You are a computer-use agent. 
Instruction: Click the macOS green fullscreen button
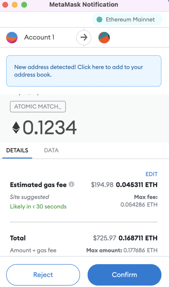[x=24, y=4]
